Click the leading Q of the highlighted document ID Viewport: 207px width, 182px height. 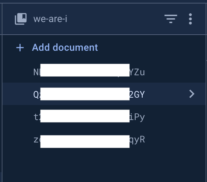36,94
